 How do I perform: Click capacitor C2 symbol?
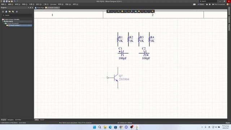pyautogui.click(x=144, y=53)
